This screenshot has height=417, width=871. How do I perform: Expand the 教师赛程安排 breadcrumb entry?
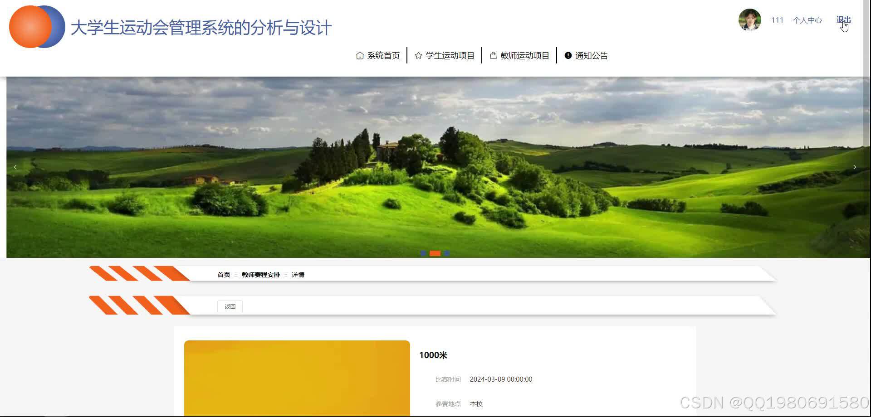click(260, 274)
